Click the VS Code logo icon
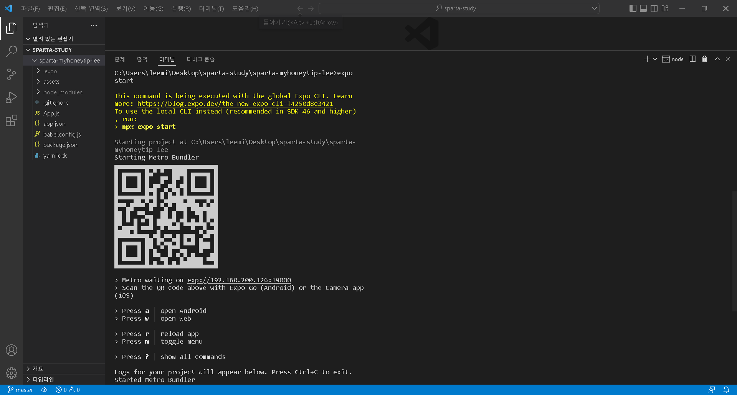737x395 pixels. click(8, 8)
